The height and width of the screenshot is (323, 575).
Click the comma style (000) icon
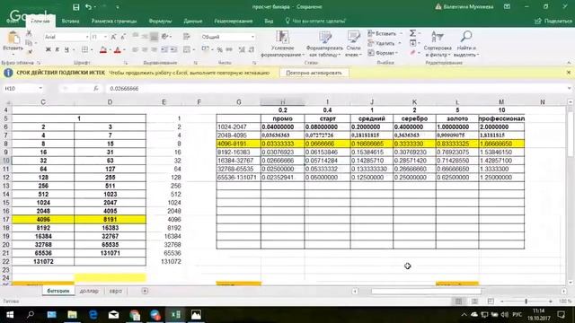229,50
